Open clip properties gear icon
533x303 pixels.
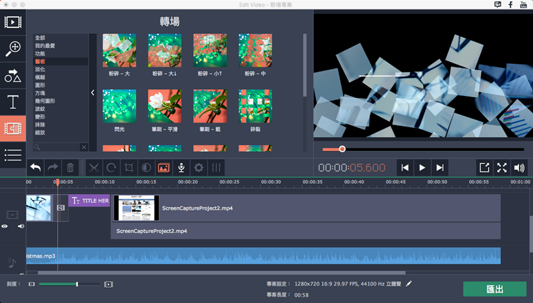pyautogui.click(x=198, y=168)
